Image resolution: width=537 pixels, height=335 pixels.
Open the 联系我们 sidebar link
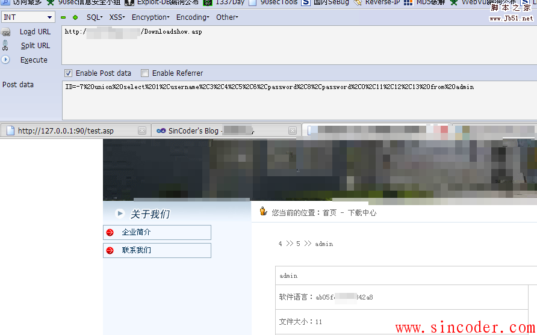click(157, 250)
